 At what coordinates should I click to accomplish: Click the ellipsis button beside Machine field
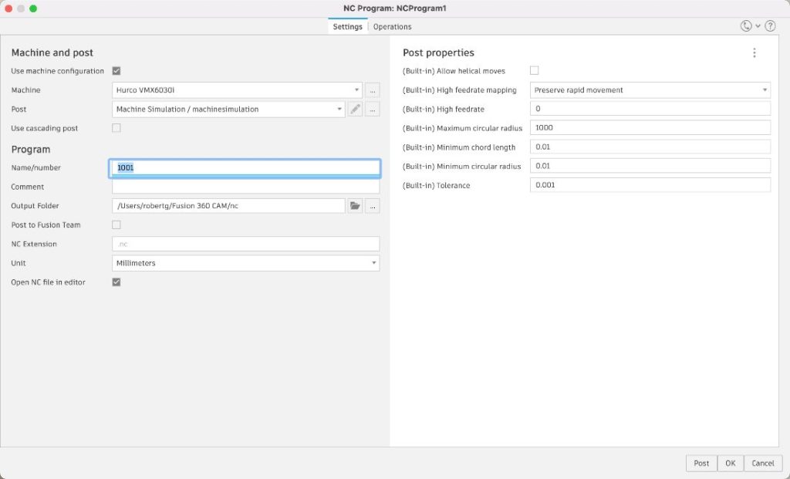[373, 90]
